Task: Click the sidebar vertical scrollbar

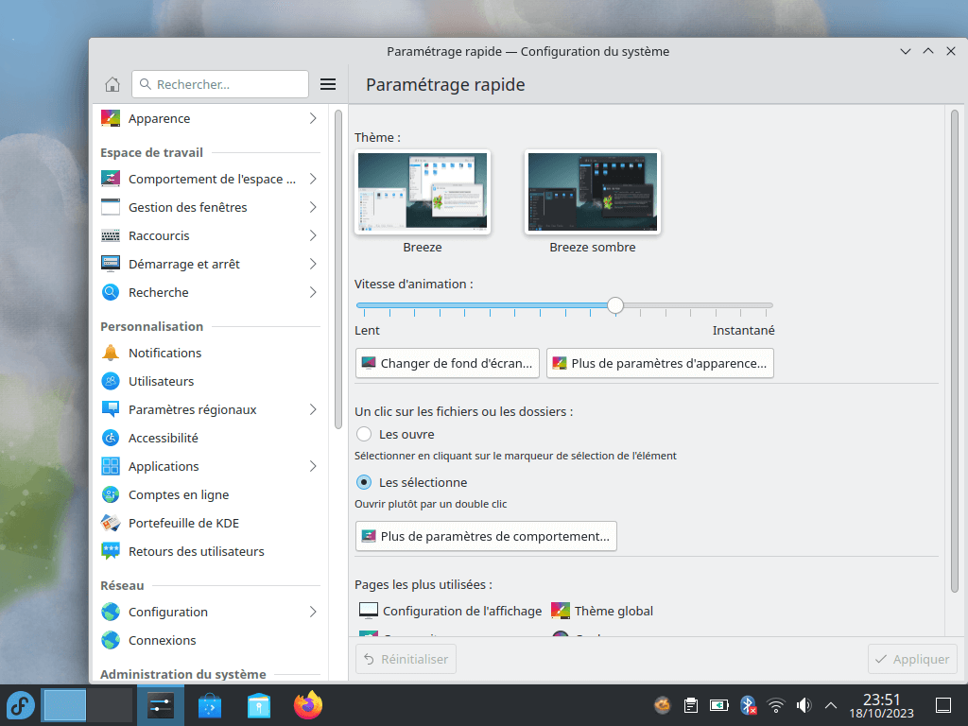Action: tap(337, 269)
